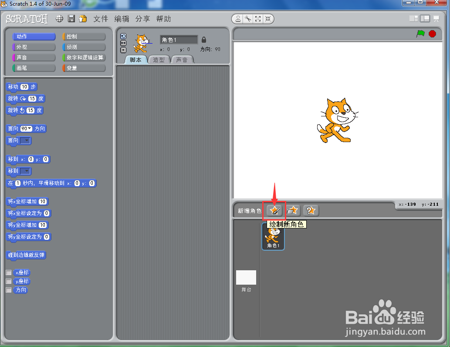Get a surprise sprite button
450x347 pixels.
(x=311, y=211)
